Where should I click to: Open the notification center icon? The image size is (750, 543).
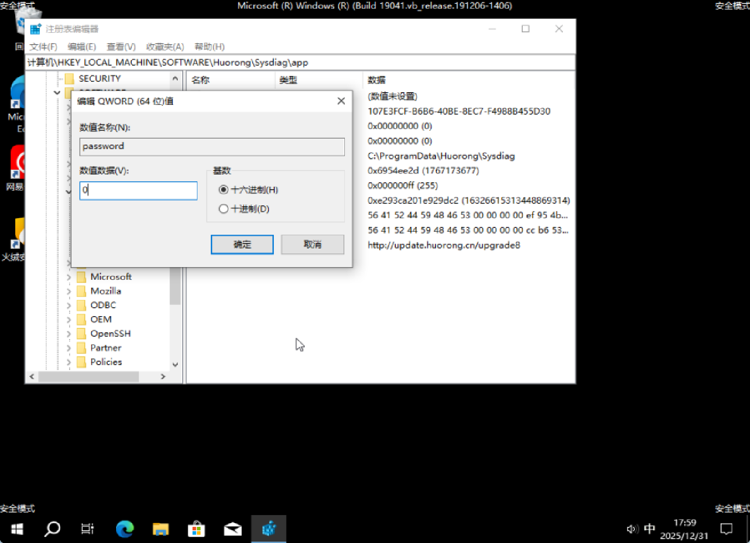pyautogui.click(x=726, y=529)
